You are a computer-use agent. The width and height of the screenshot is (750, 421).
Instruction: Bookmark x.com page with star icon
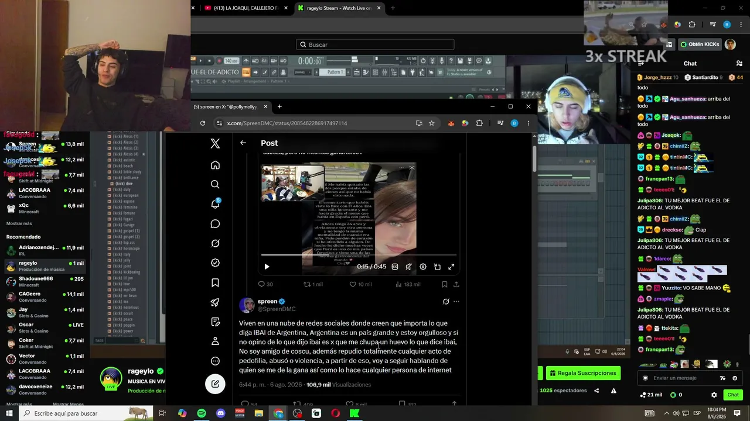point(432,123)
